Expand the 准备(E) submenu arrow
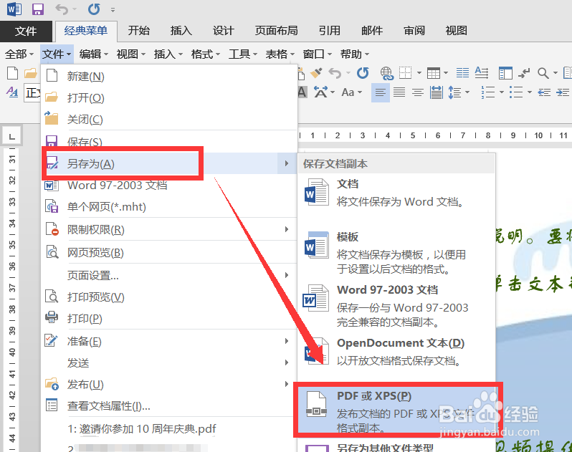This screenshot has width=572, height=452. click(x=287, y=341)
